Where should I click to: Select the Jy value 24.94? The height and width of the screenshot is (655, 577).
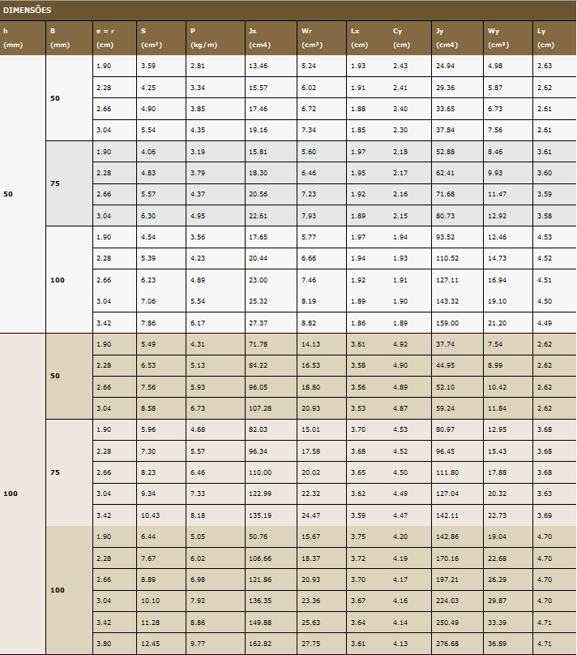click(445, 66)
